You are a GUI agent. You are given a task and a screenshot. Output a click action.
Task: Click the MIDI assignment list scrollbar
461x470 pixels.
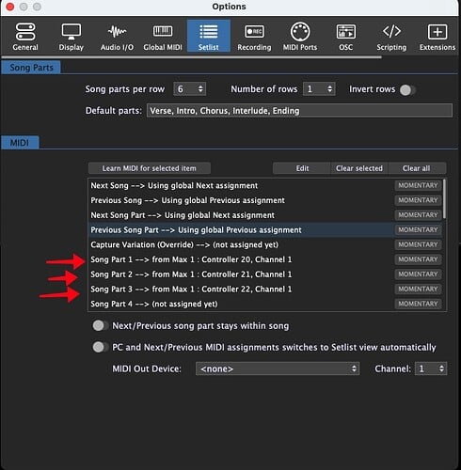(444, 199)
